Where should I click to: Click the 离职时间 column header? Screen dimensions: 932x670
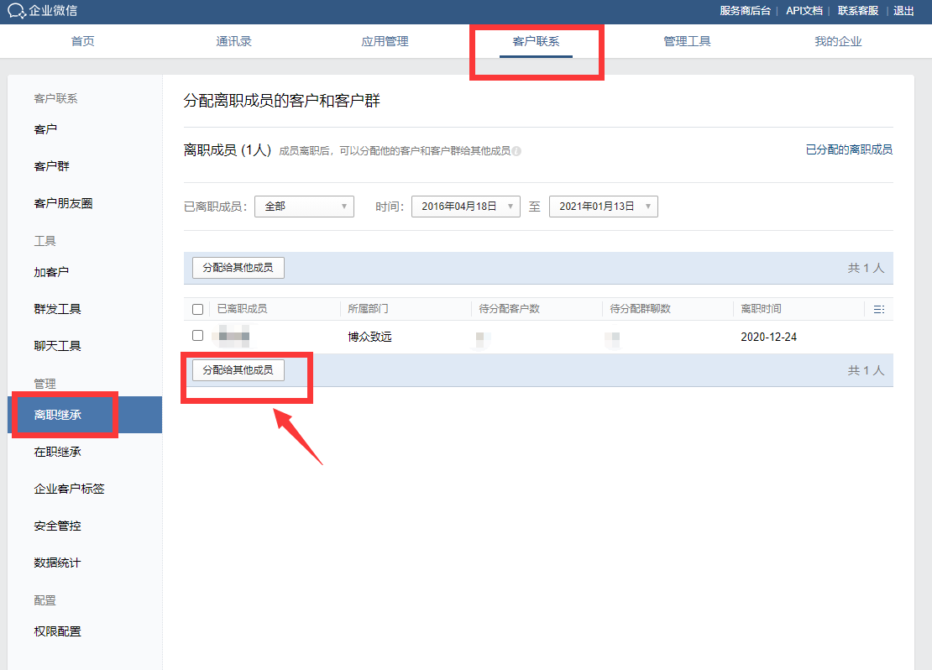761,308
